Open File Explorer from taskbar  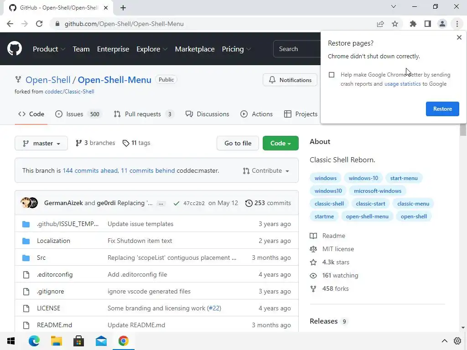(56, 341)
